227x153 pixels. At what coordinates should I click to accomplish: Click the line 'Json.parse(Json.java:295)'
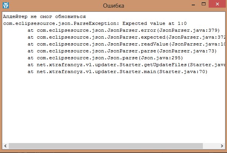coord(105,58)
